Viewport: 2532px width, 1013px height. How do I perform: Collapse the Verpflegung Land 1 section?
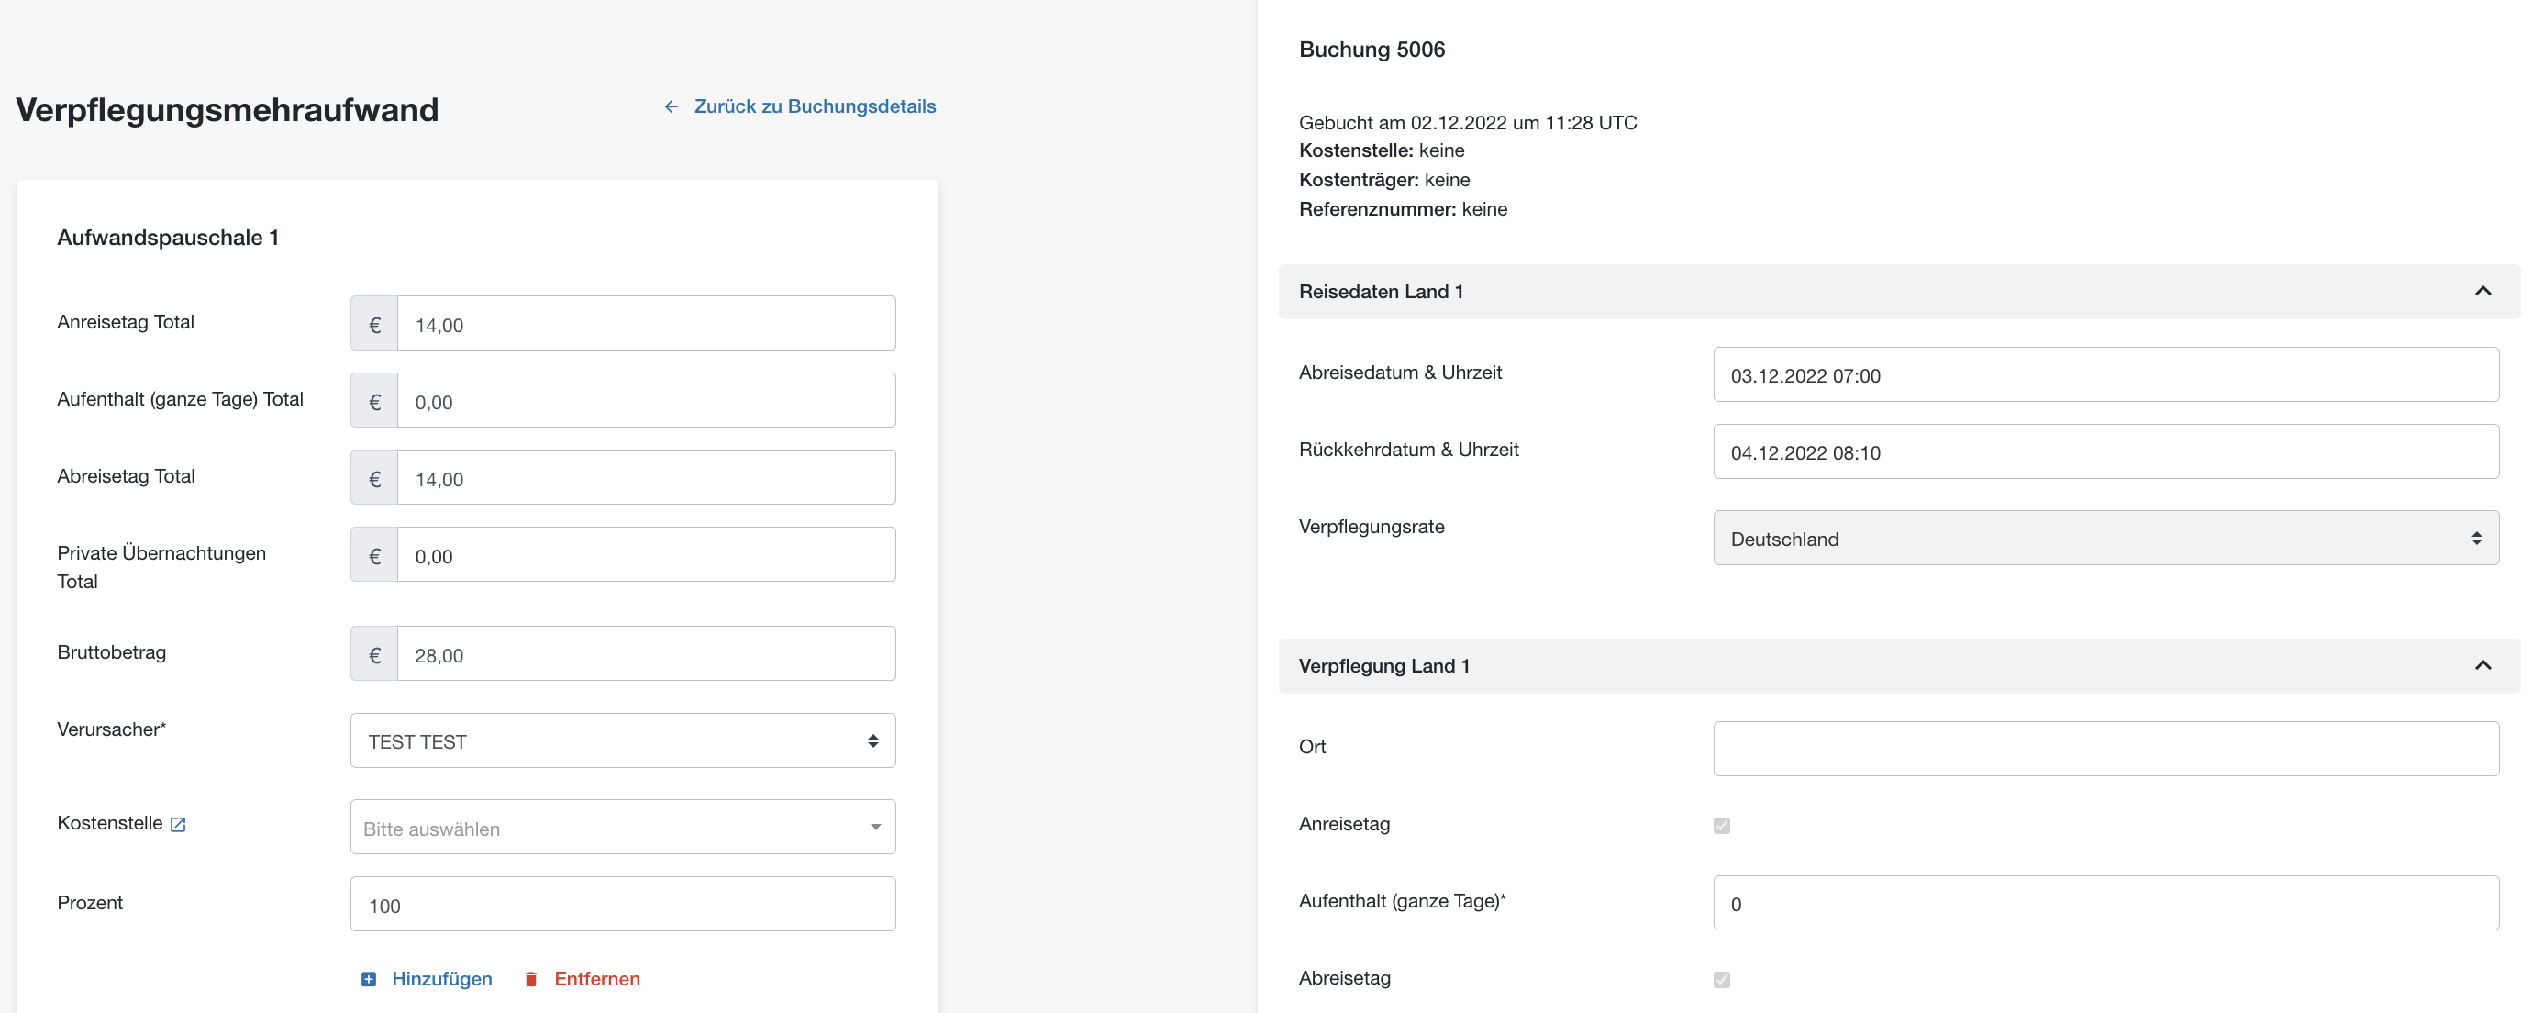pyautogui.click(x=2482, y=666)
